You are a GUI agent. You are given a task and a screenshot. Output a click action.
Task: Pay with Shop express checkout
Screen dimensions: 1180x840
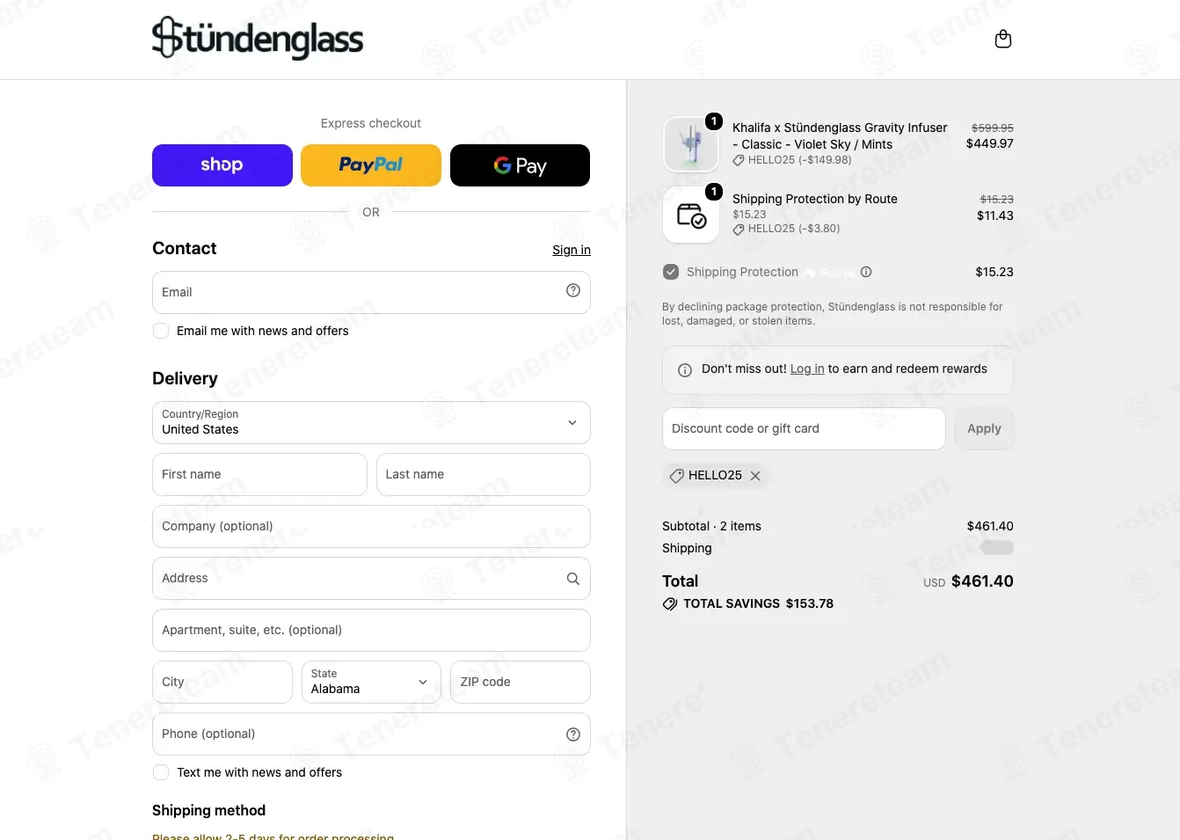[222, 165]
